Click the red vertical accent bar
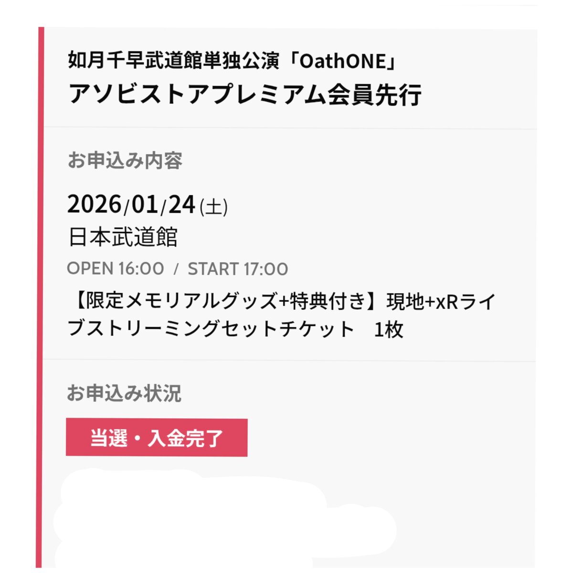The height and width of the screenshot is (573, 573). (40, 297)
